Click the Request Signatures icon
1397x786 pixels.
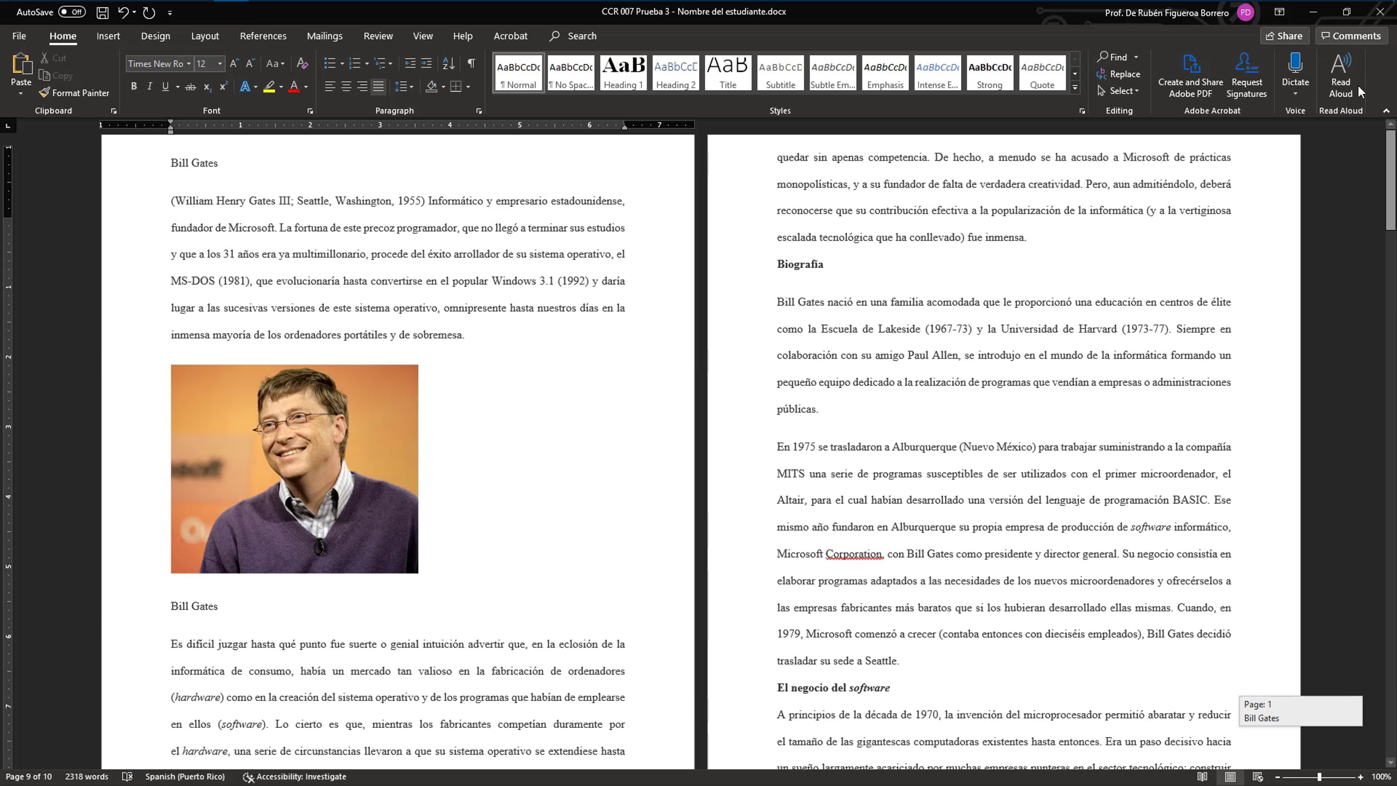(1246, 76)
